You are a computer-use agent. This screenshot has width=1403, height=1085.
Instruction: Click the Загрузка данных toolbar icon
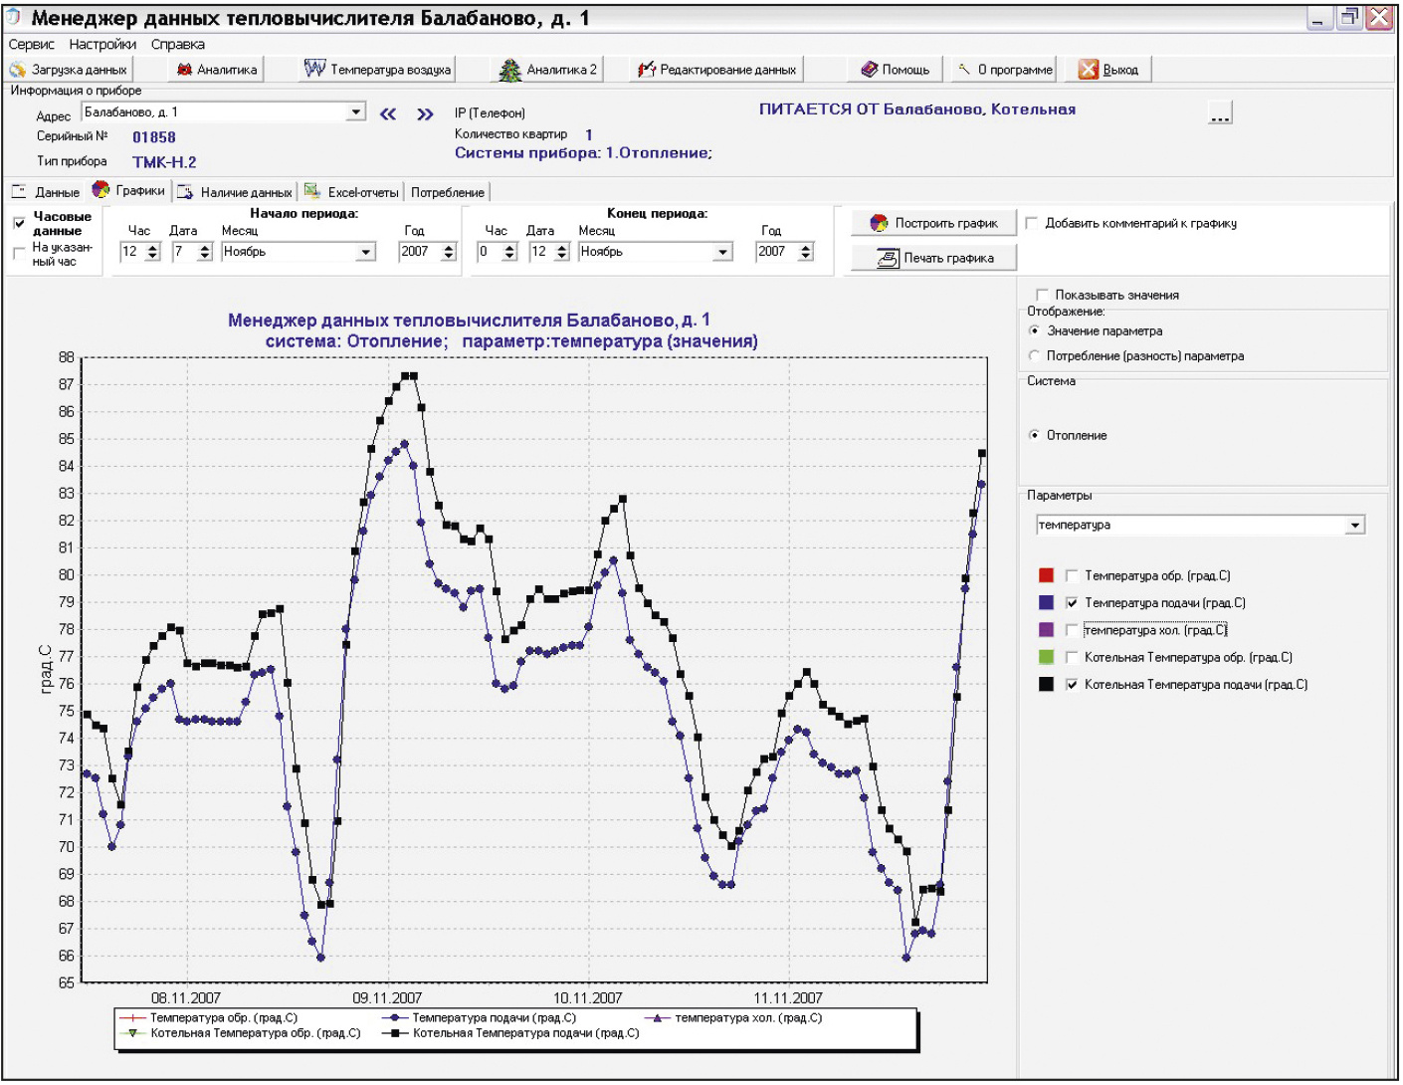coord(18,70)
